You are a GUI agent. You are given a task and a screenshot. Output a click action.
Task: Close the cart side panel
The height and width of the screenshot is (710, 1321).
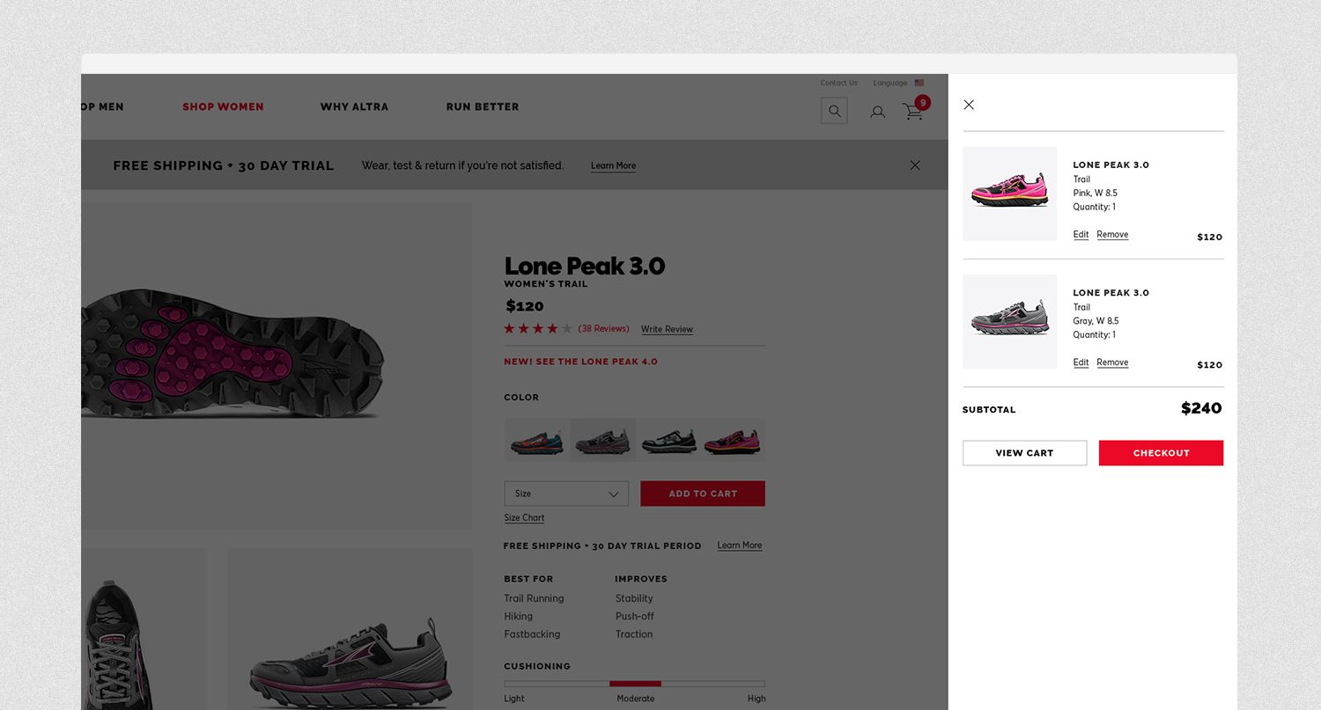click(969, 105)
